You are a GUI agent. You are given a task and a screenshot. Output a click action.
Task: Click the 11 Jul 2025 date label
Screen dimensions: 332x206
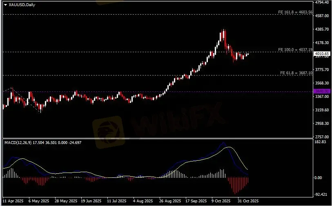pyautogui.click(x=117, y=201)
